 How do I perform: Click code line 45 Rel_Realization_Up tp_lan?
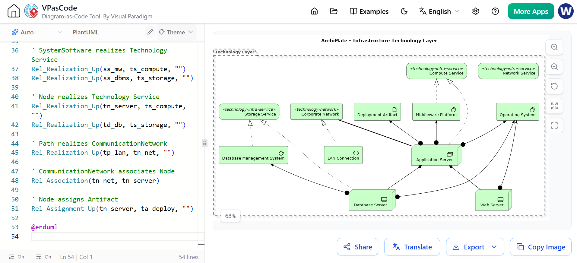(x=103, y=153)
